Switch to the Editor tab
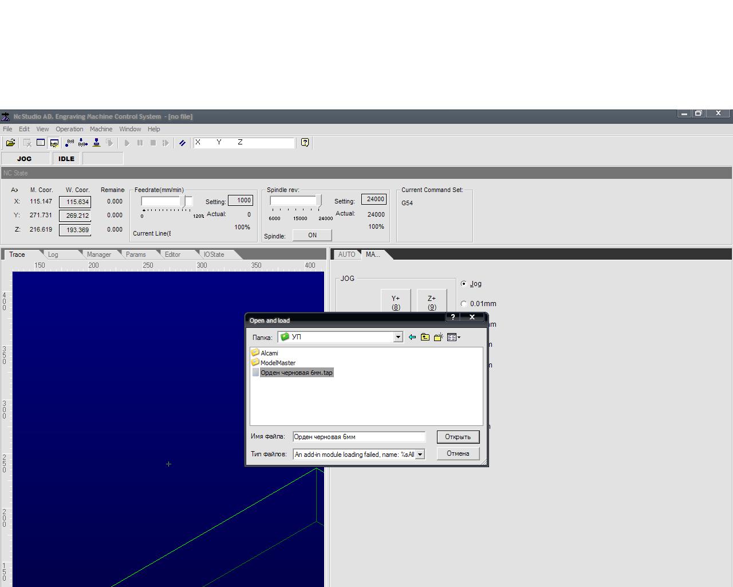Viewport: 733px width, 587px height. coord(172,255)
